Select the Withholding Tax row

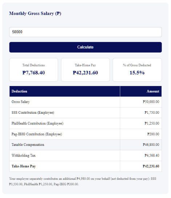pos(86,155)
